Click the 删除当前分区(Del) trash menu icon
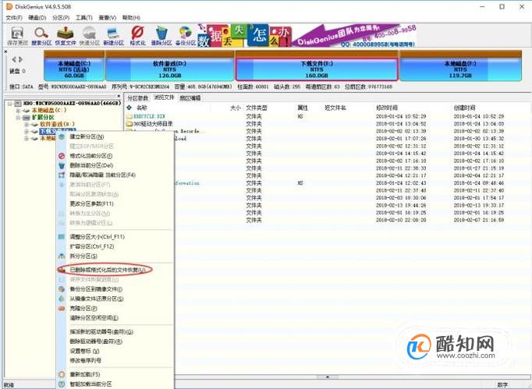This screenshot has width=532, height=389. pyautogui.click(x=62, y=165)
